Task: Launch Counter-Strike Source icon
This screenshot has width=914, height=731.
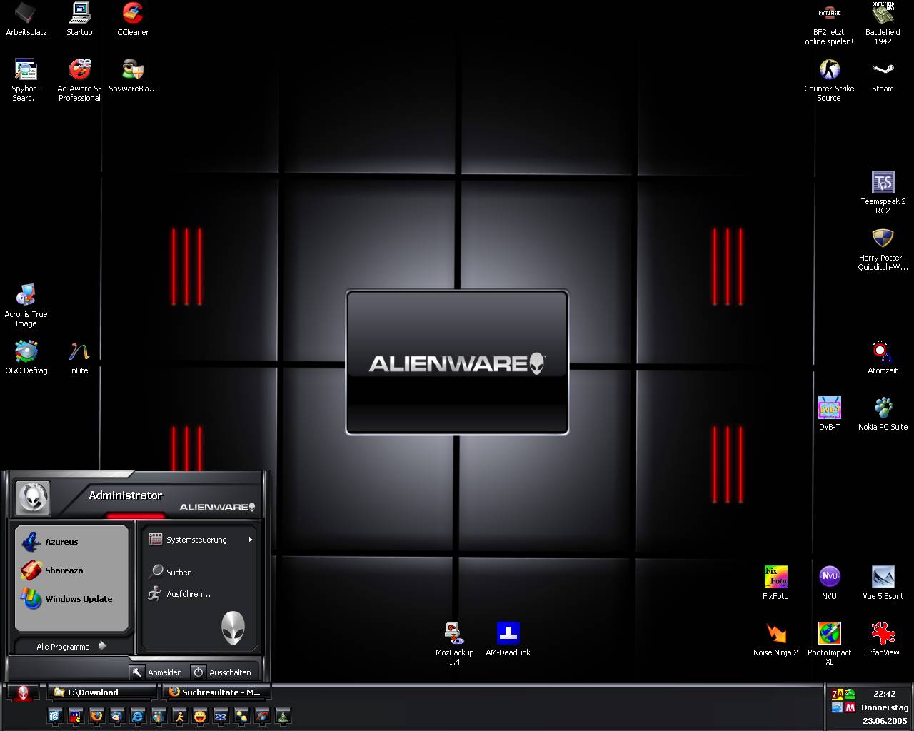Action: [829, 80]
